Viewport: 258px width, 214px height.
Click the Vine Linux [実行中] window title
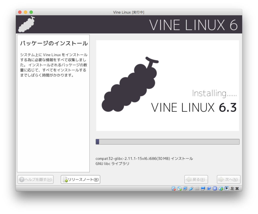click(129, 12)
